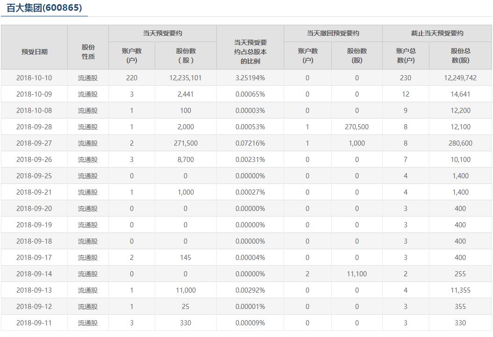Select the 2018-10-10 date cell

coord(34,78)
